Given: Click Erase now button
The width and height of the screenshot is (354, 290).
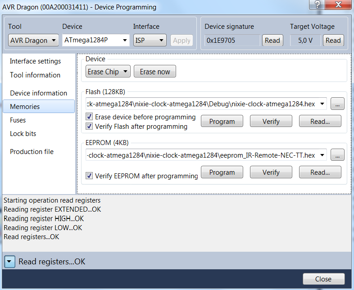Looking at the screenshot, I should [155, 72].
